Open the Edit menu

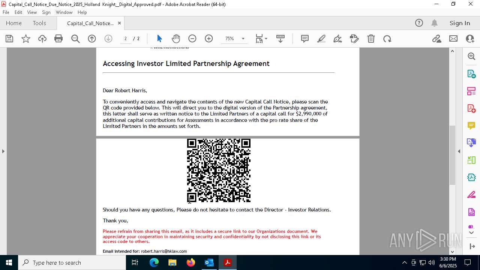(x=18, y=12)
